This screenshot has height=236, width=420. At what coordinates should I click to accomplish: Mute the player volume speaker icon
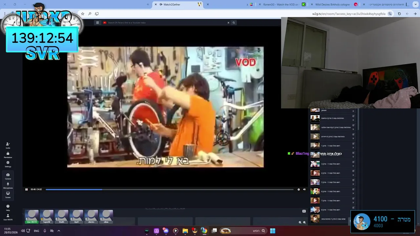[304, 189]
